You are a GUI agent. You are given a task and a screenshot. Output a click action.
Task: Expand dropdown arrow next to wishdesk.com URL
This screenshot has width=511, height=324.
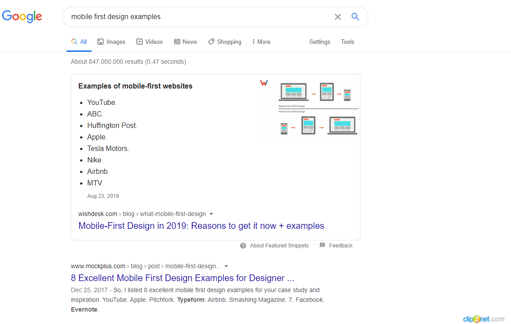211,214
